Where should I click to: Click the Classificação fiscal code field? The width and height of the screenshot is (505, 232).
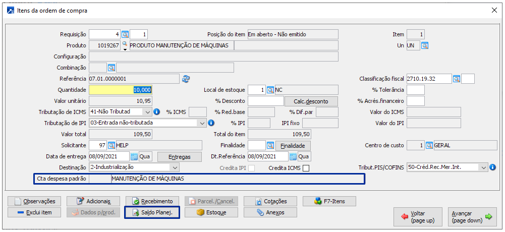tap(429, 79)
